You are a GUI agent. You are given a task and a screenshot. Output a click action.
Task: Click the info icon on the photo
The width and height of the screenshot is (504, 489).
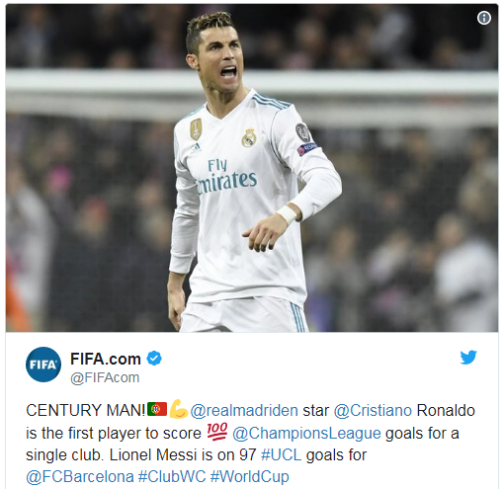tap(484, 18)
